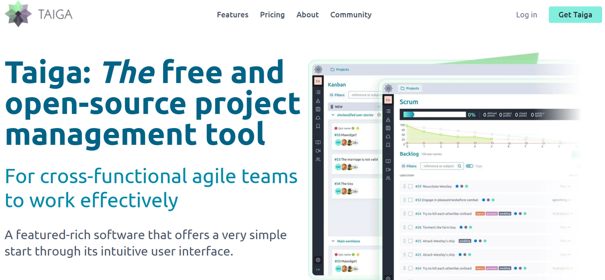Open the Features menu
This screenshot has width=605, height=280.
point(233,15)
